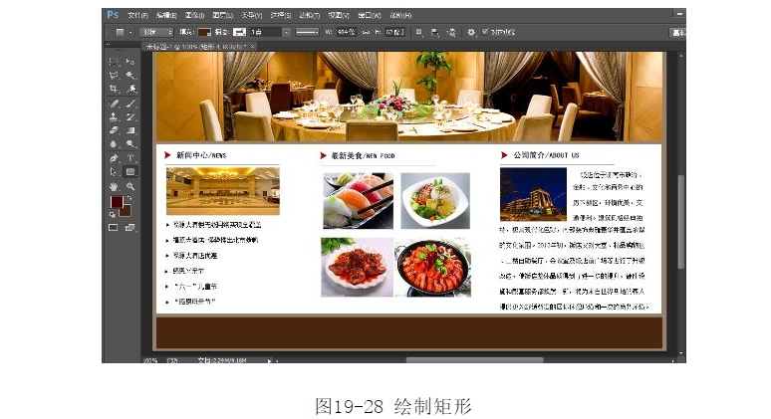Toggle the link width and height icon
Image resolution: width=771 pixels, height=419 pixels.
tap(365, 32)
